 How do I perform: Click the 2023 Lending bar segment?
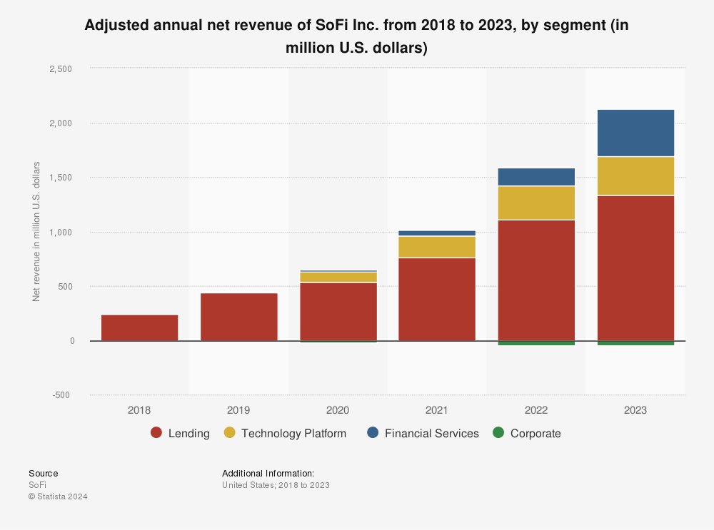635,267
